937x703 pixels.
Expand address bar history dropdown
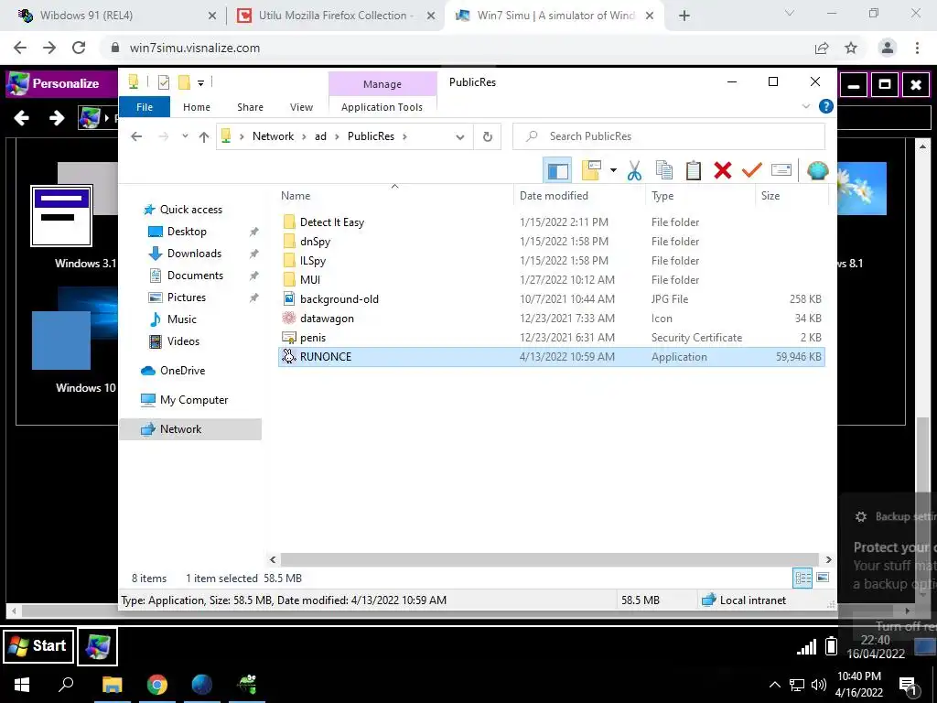[x=459, y=137]
